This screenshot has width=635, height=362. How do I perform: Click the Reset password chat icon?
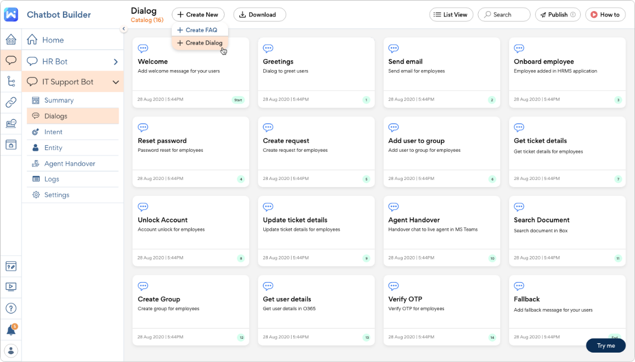point(143,127)
